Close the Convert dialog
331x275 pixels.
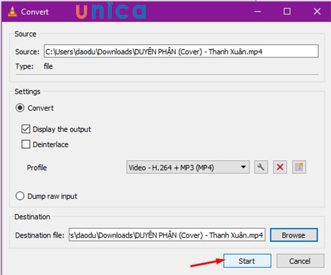coord(317,12)
